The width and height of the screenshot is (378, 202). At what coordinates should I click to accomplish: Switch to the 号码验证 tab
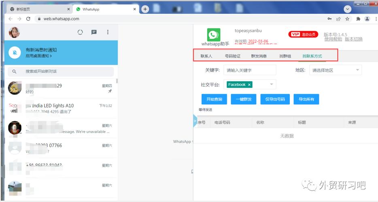click(x=233, y=56)
